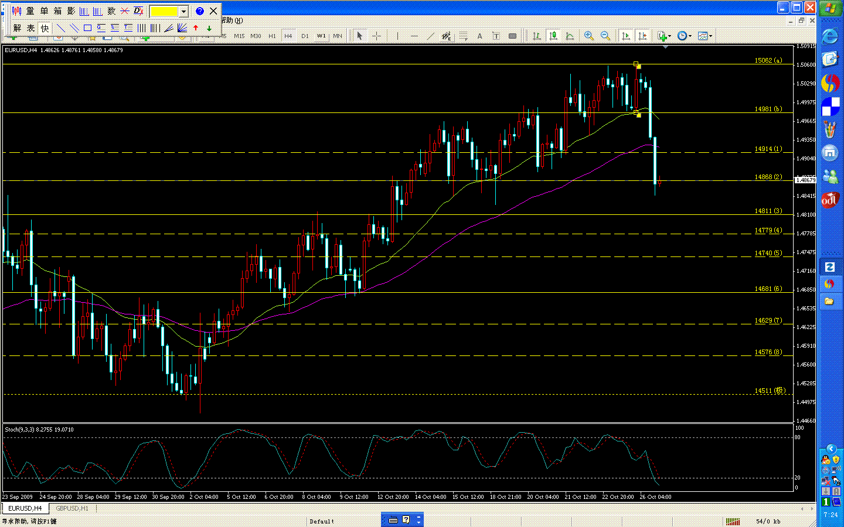Select the rectangle tool in floating toolbar
Viewport: 844px width, 527px height.
(87, 28)
